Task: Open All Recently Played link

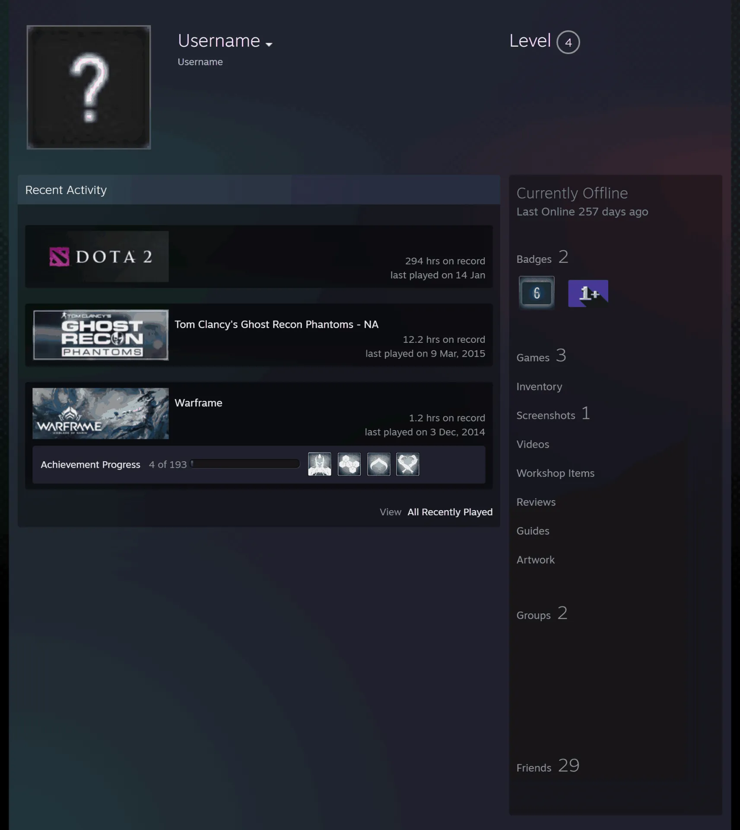Action: point(450,512)
